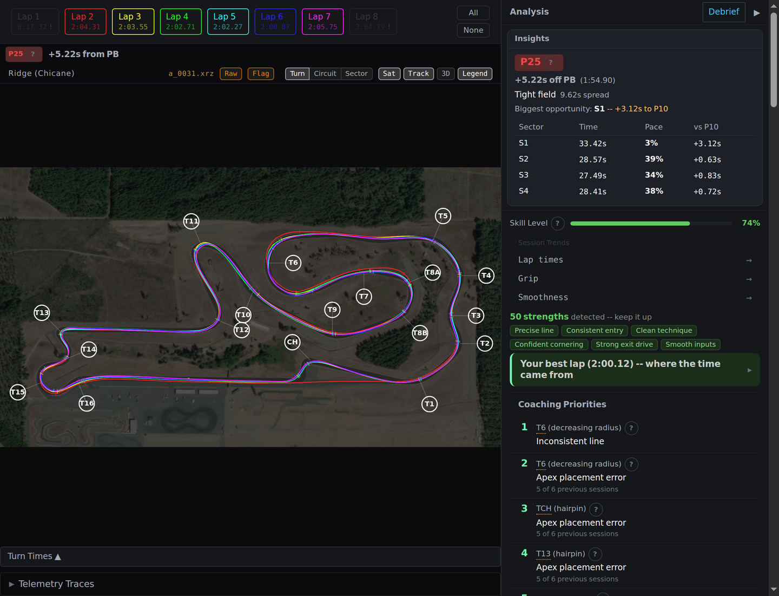
Task: Open the Debrief view
Action: click(x=724, y=11)
